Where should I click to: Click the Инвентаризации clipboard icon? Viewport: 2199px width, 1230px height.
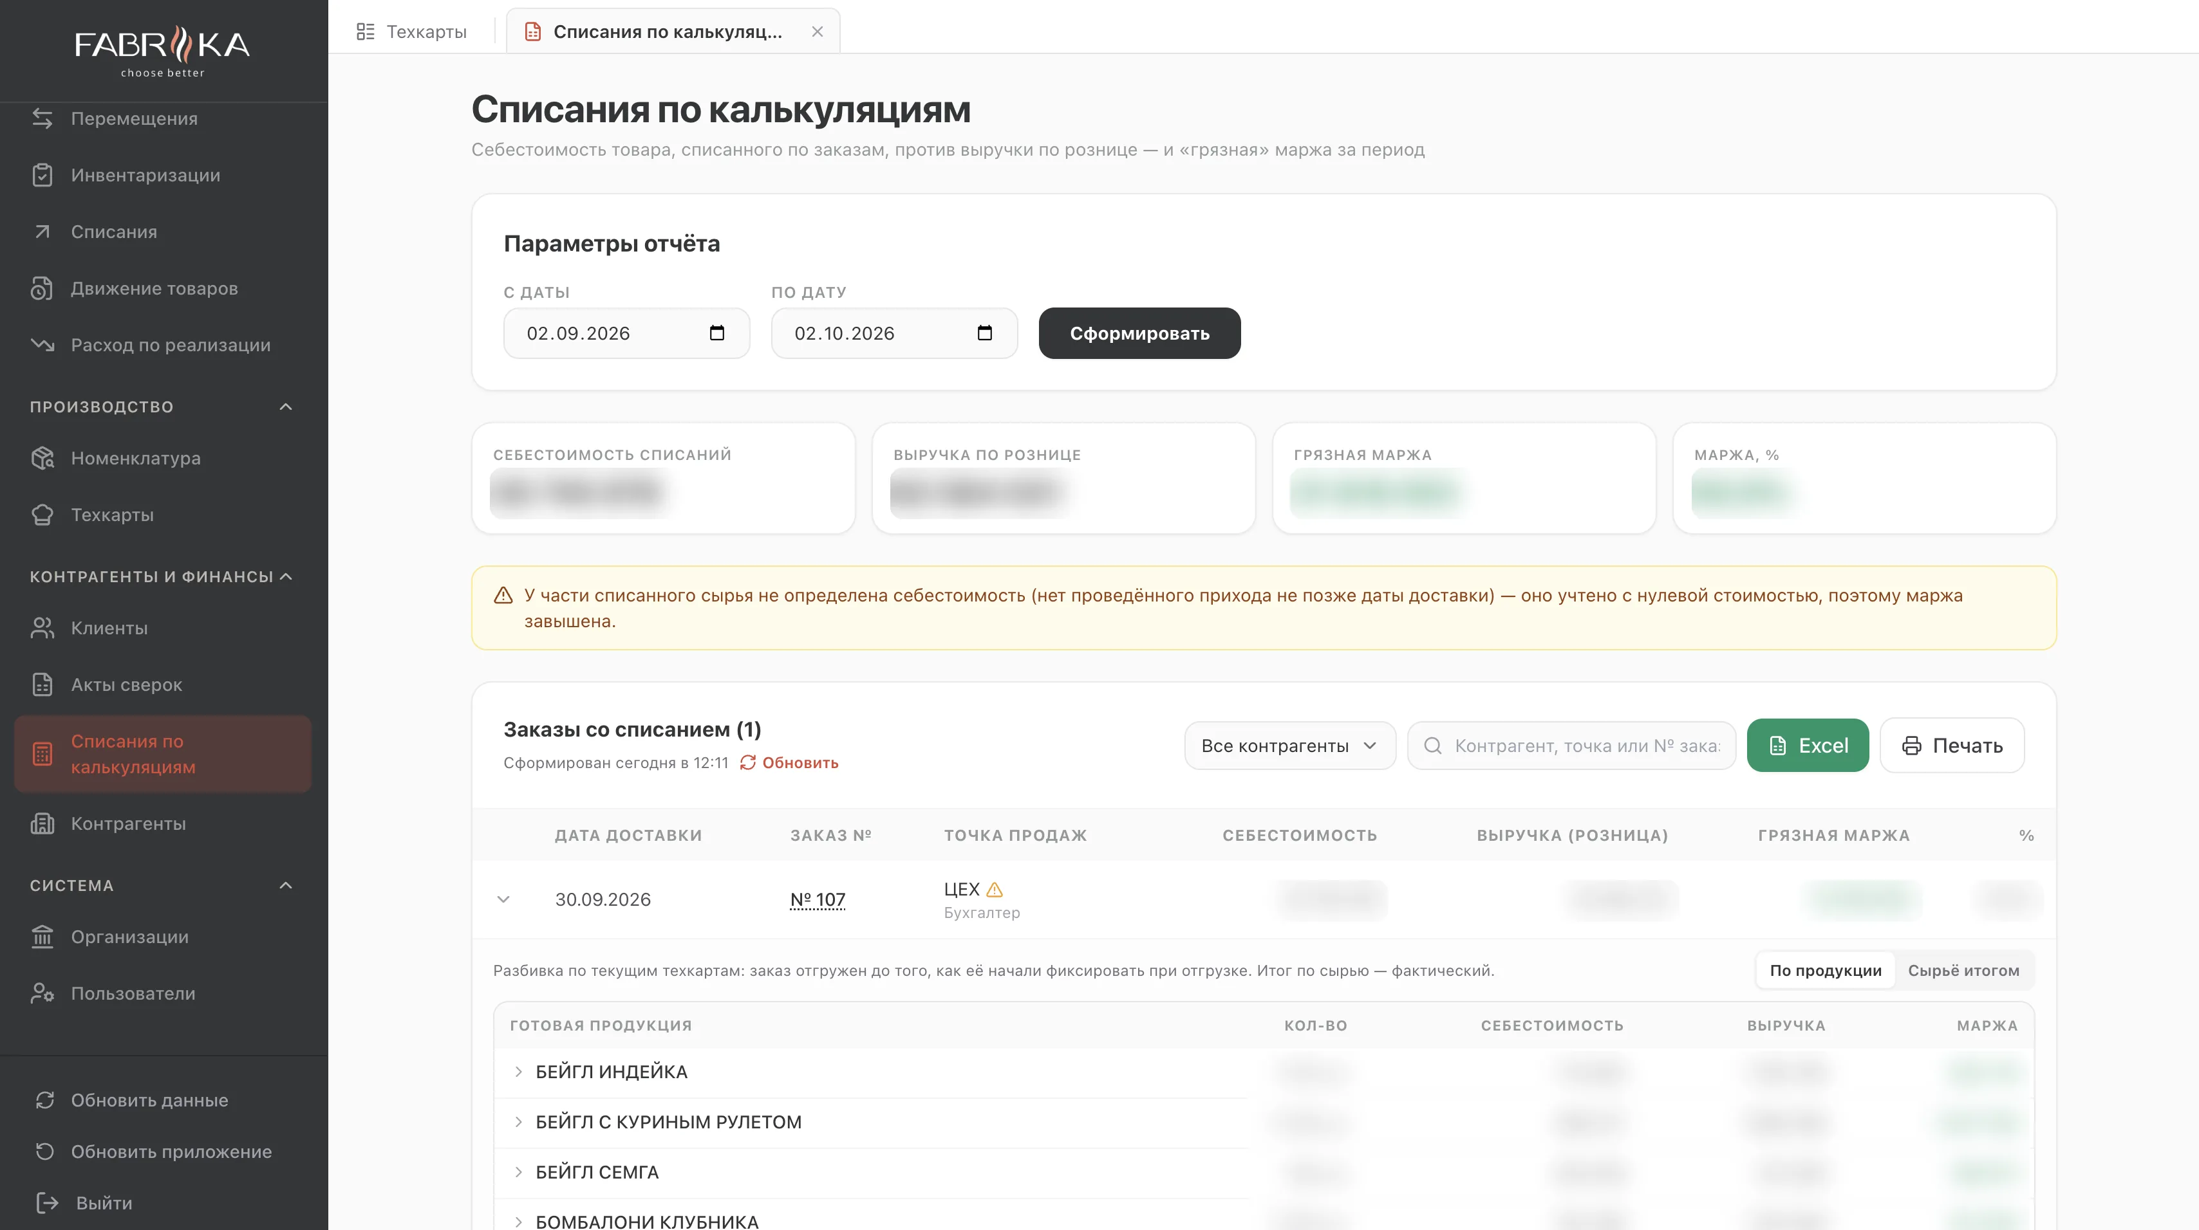42,175
